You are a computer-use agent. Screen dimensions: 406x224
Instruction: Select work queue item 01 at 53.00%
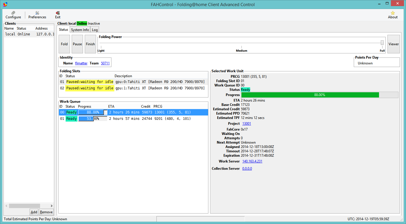pyautogui.click(x=133, y=119)
